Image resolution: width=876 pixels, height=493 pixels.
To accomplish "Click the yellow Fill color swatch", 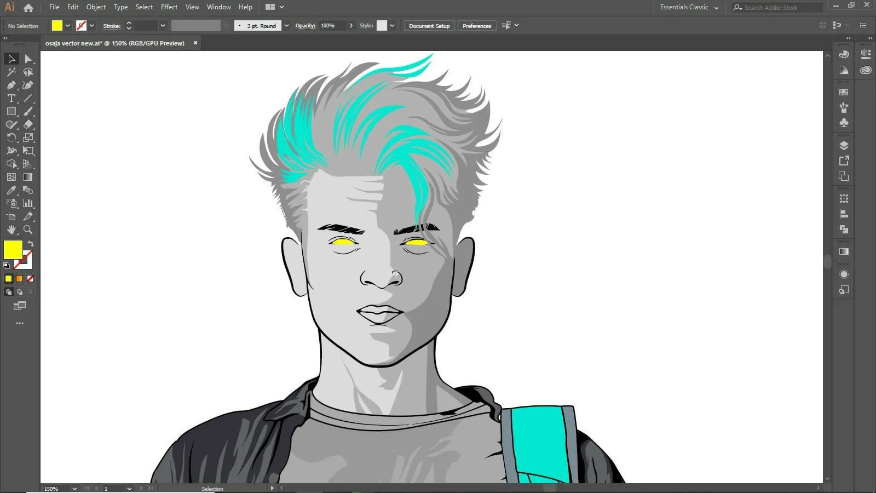I will point(12,249).
